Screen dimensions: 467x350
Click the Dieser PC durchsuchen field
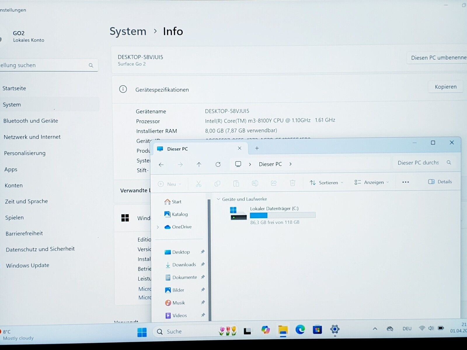(424, 162)
